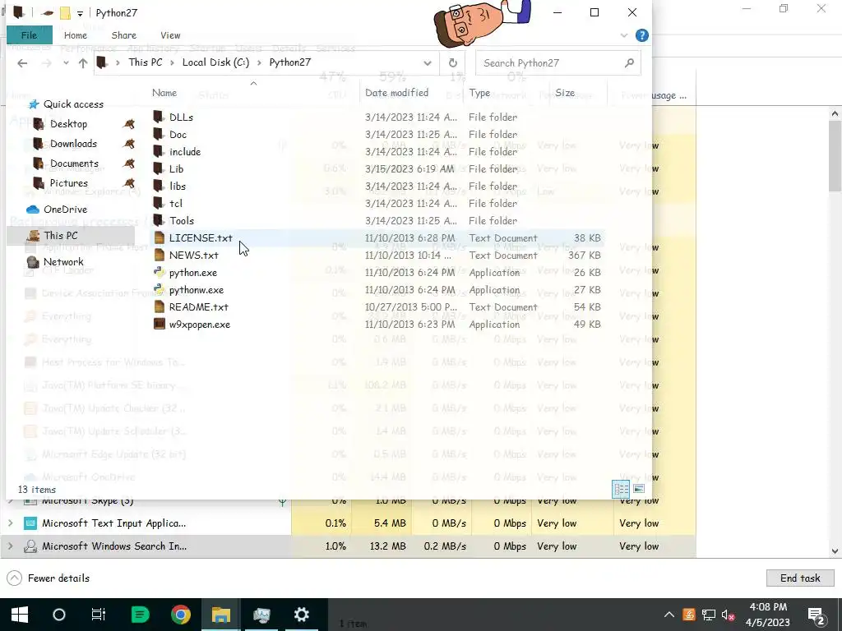Viewport: 842px width, 631px height.
Task: Select Desktop in Quick access
Action: (x=68, y=124)
